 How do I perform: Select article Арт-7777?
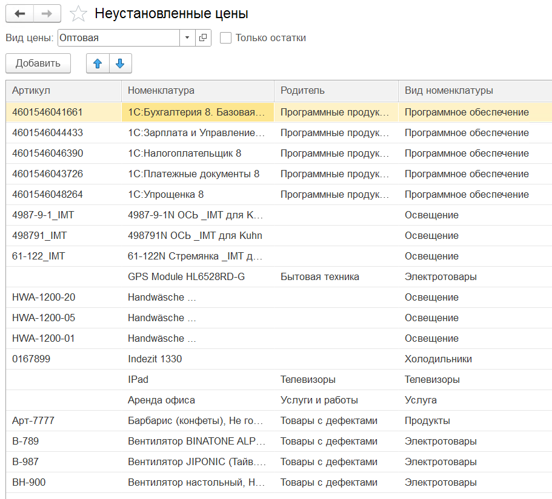[x=64, y=420]
